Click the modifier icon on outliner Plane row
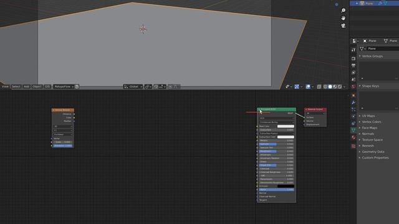The width and height of the screenshot is (399, 224). click(x=380, y=3)
